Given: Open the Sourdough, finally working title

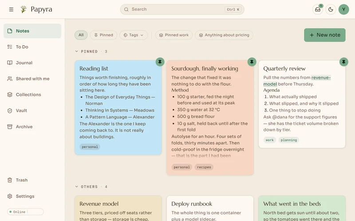Looking at the screenshot, I should (x=205, y=69).
